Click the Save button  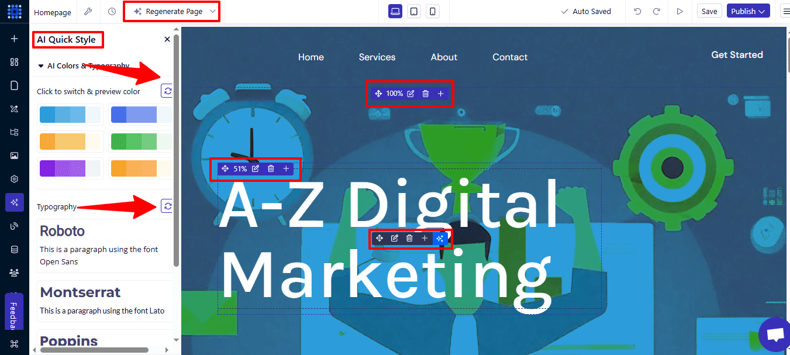pyautogui.click(x=709, y=11)
